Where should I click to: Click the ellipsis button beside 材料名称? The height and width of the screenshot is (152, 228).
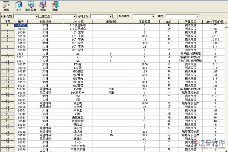(115, 16)
